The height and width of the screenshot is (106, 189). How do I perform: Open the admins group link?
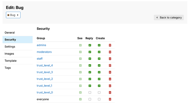click(x=41, y=45)
